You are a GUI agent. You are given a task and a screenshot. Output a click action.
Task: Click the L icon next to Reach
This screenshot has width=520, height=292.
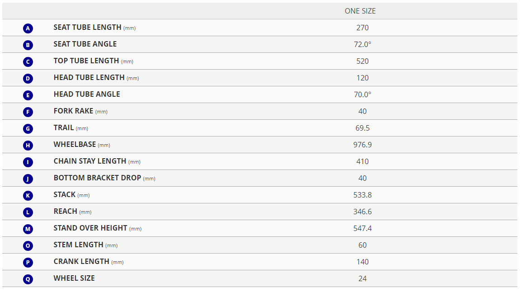pos(28,212)
